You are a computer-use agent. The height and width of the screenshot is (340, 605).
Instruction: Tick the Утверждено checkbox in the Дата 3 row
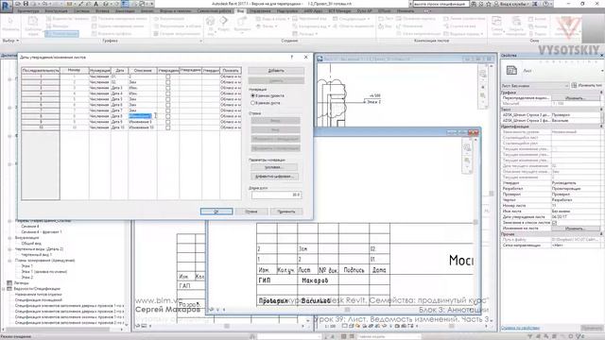click(x=168, y=88)
